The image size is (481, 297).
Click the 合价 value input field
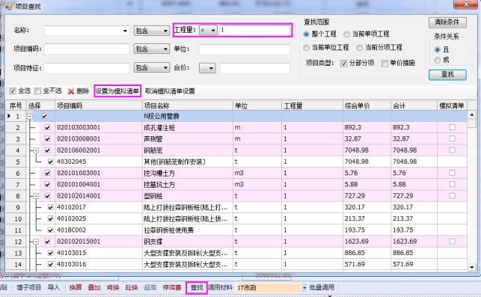[255, 68]
